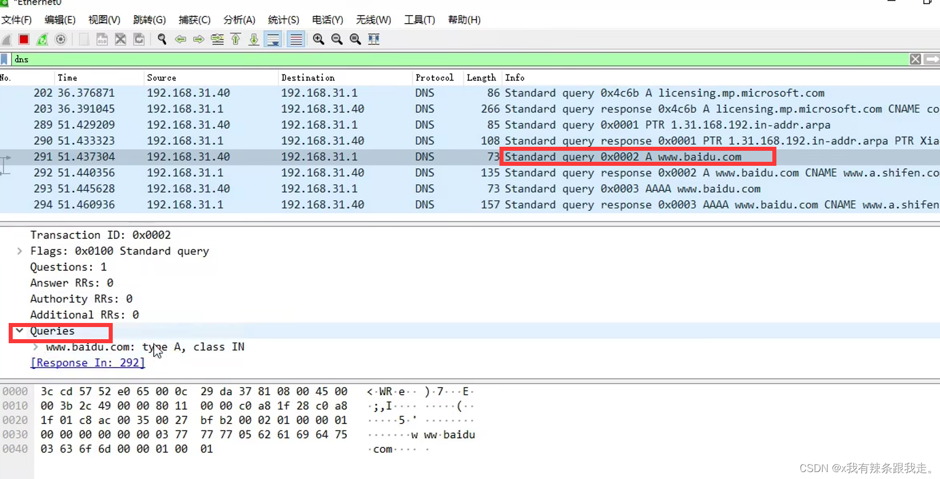The image size is (940, 479).
Task: Select packet 289 PTR query row
Action: click(470, 125)
